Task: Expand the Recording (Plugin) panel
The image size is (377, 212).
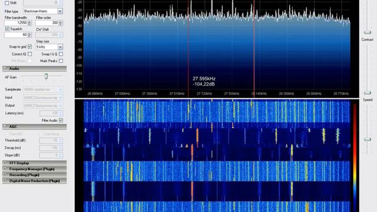Action: pos(34,175)
